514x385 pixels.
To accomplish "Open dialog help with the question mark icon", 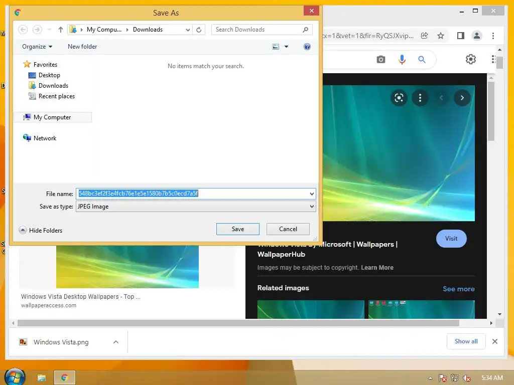I will click(307, 47).
